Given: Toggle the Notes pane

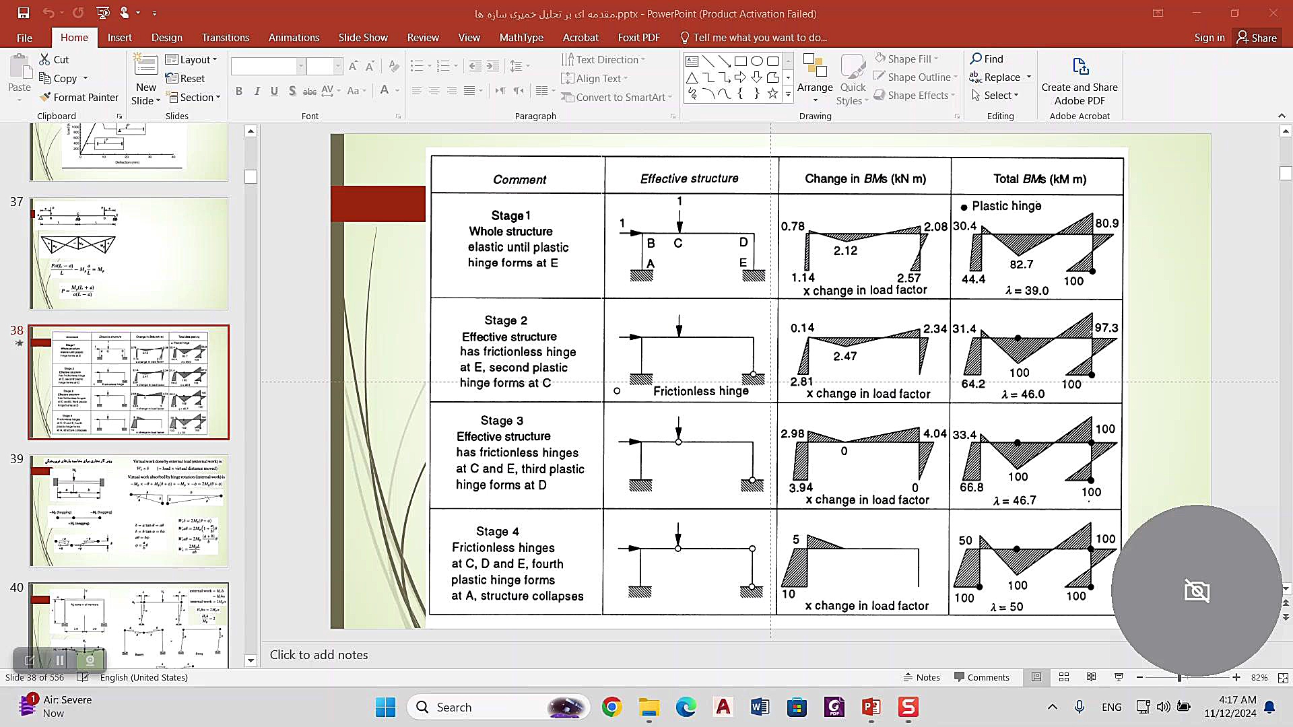Looking at the screenshot, I should point(921,677).
